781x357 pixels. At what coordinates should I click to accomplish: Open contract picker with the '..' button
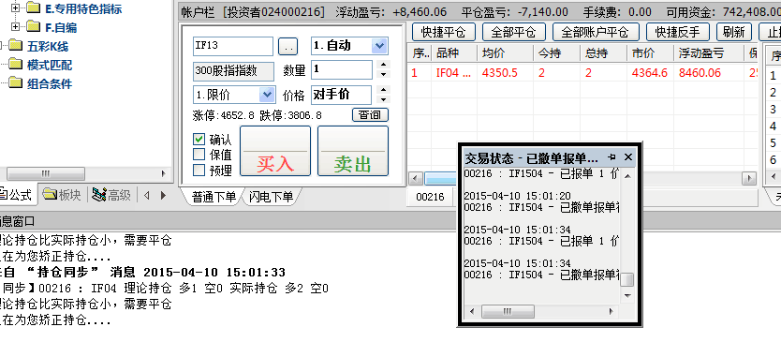tap(287, 47)
